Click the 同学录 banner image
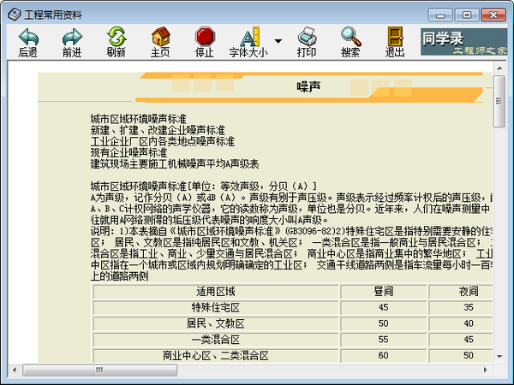The height and width of the screenshot is (385, 514). [463, 42]
